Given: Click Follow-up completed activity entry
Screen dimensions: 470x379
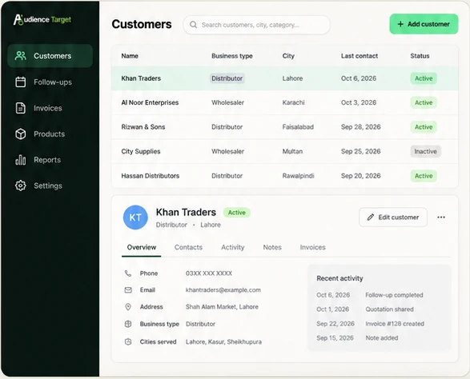Looking at the screenshot, I should coord(394,295).
